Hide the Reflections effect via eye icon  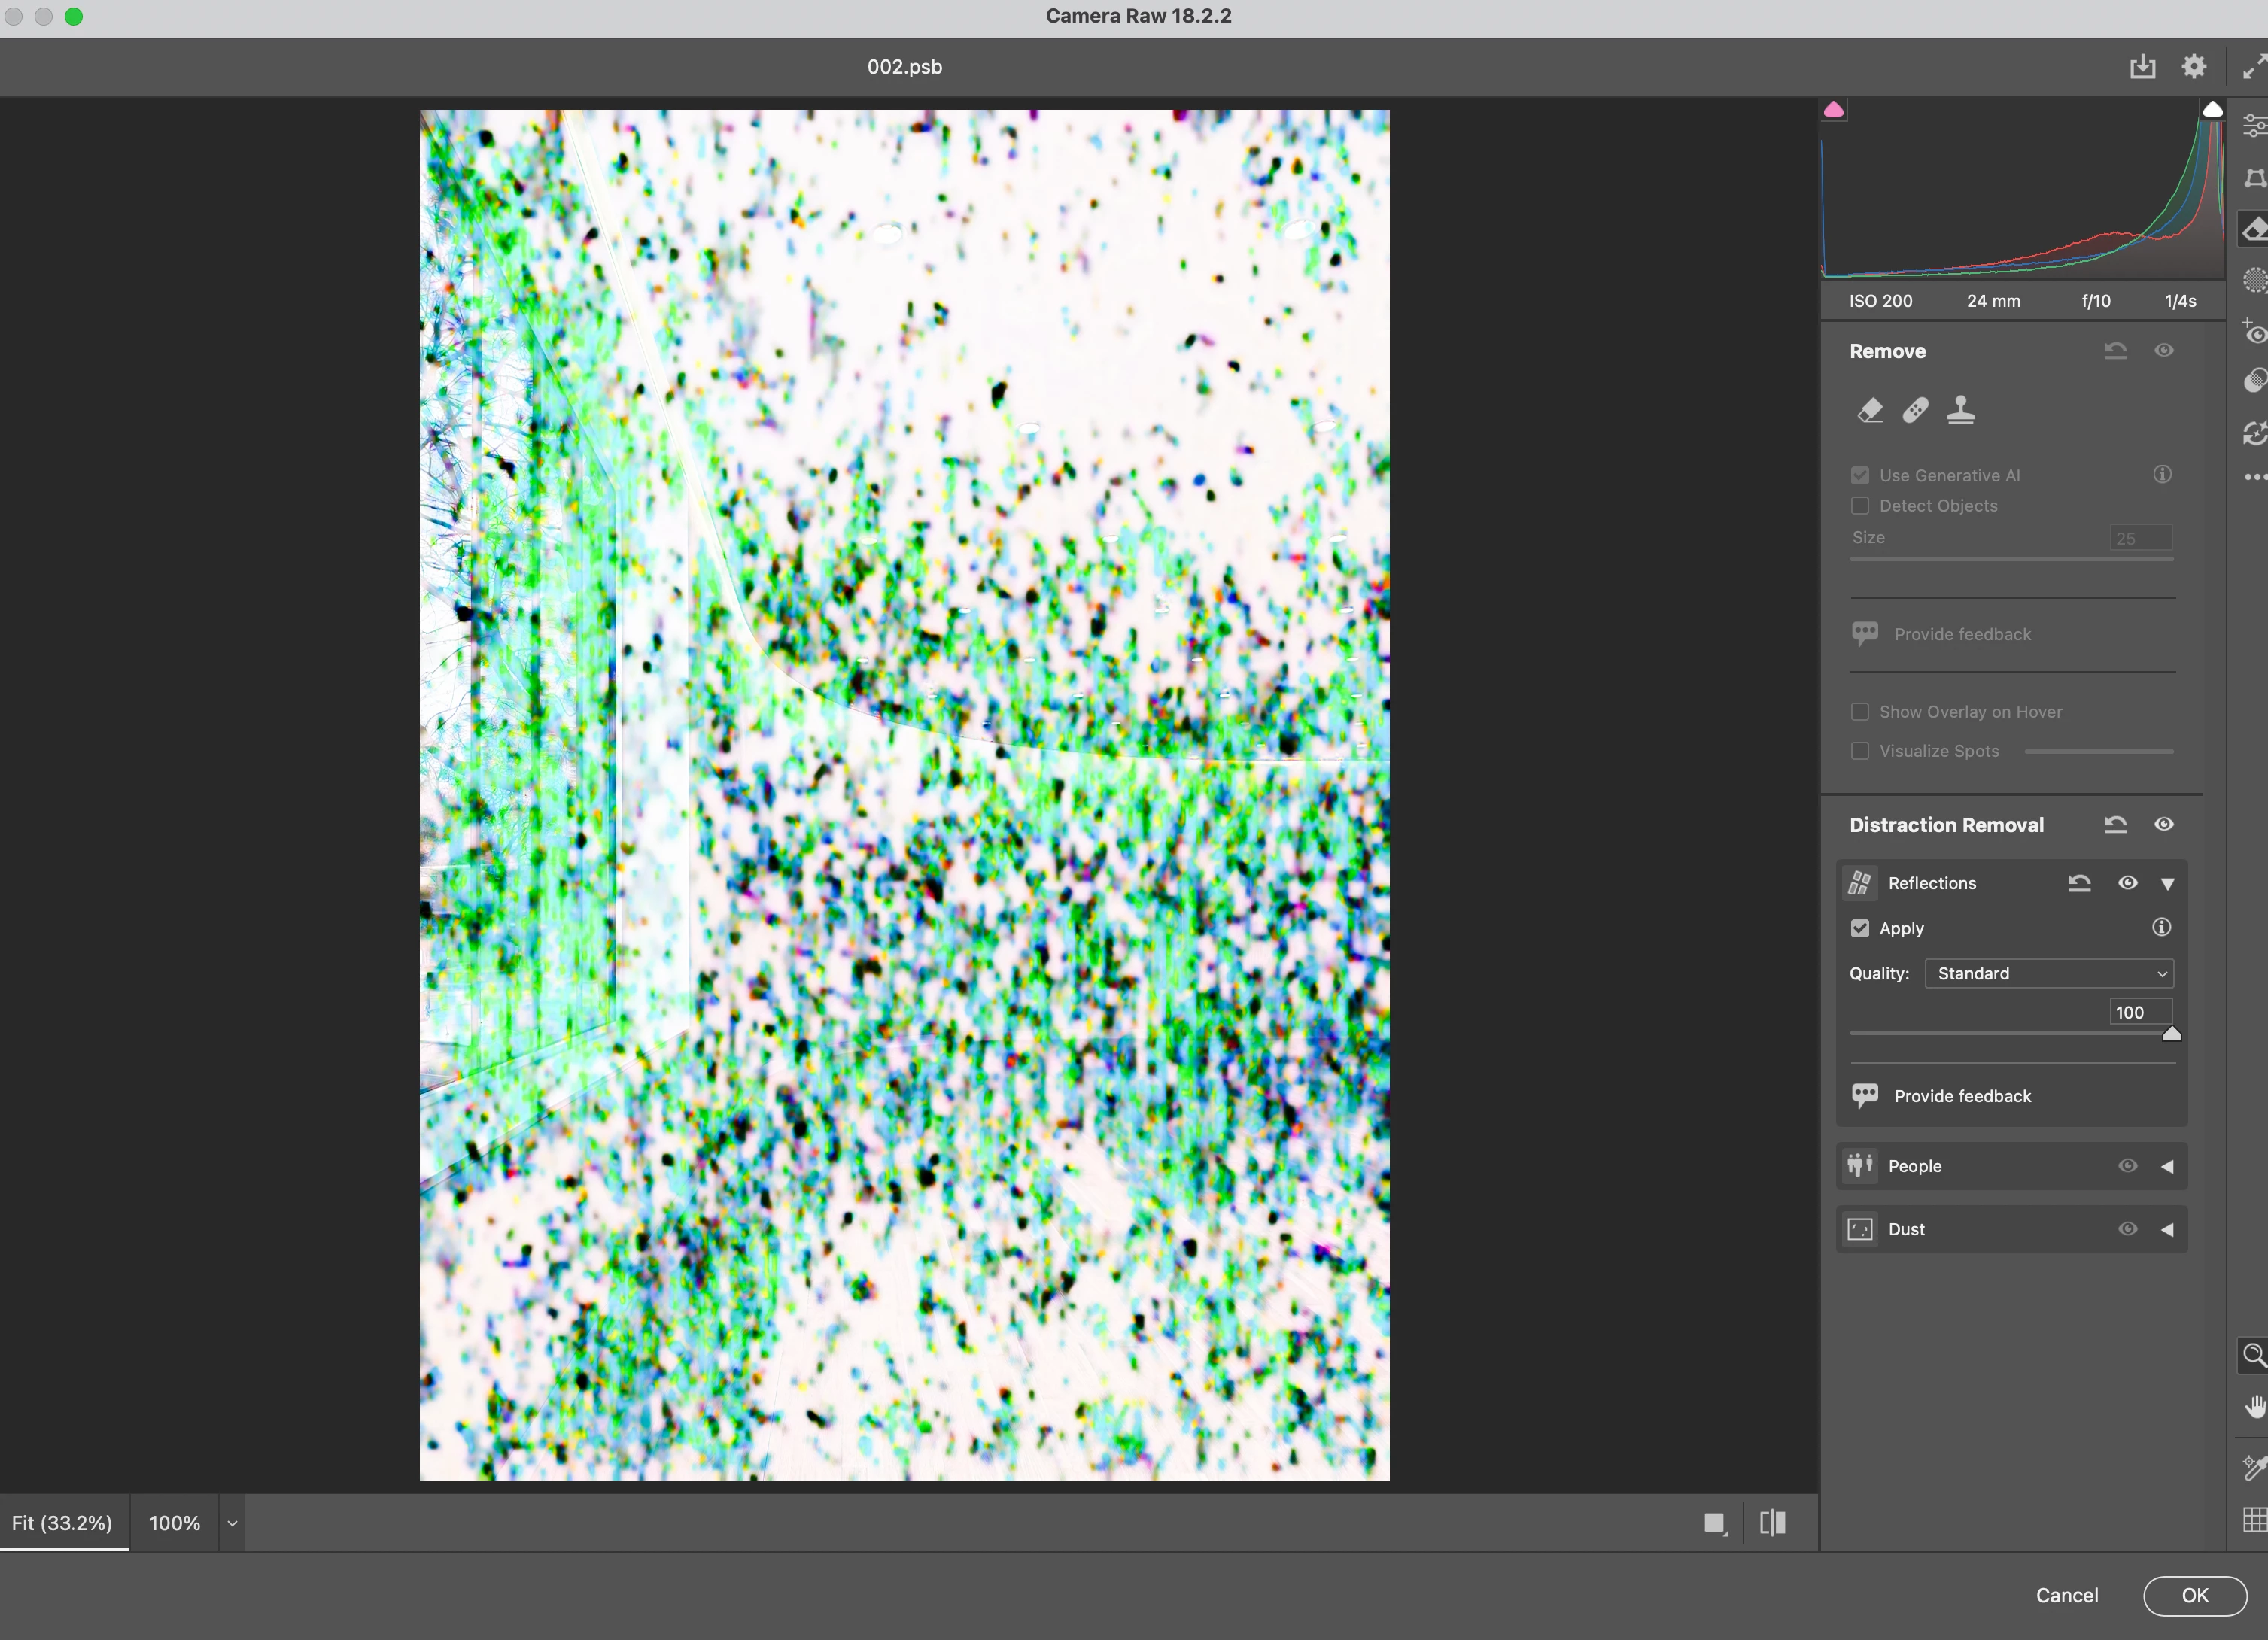tap(2127, 883)
